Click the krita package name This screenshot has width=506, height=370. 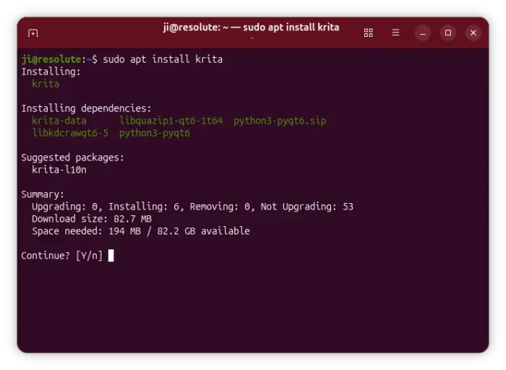click(46, 84)
